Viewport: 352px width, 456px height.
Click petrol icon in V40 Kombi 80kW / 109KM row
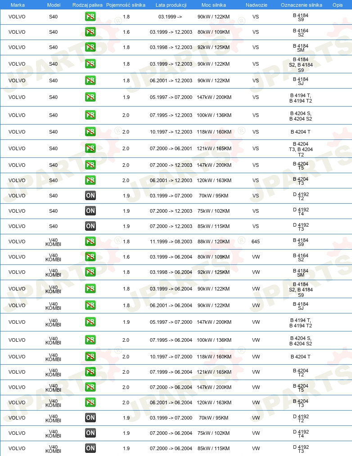point(90,256)
